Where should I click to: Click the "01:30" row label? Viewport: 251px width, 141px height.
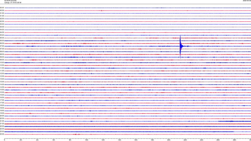tap(2, 16)
